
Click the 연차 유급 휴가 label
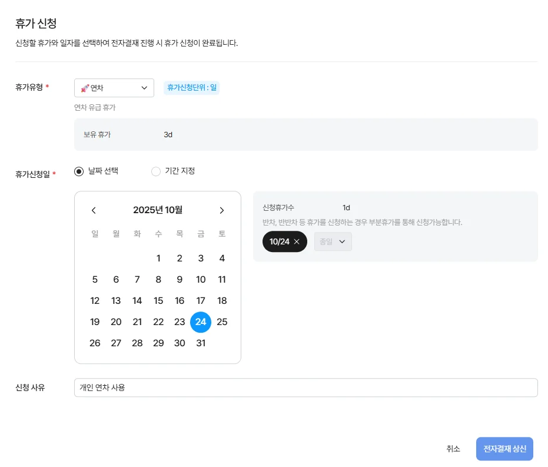tap(94, 107)
